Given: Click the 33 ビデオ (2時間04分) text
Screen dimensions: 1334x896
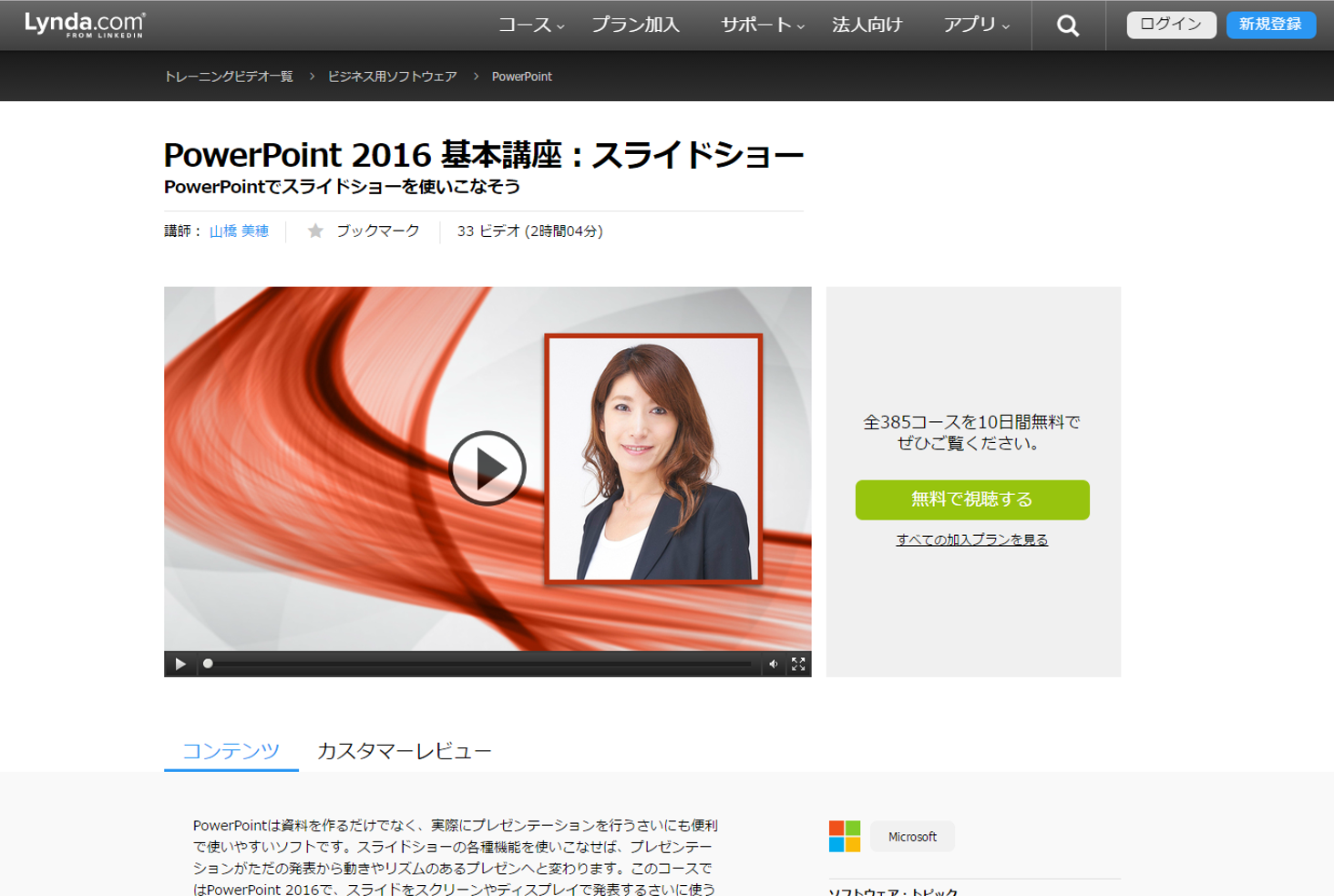Looking at the screenshot, I should (x=529, y=232).
